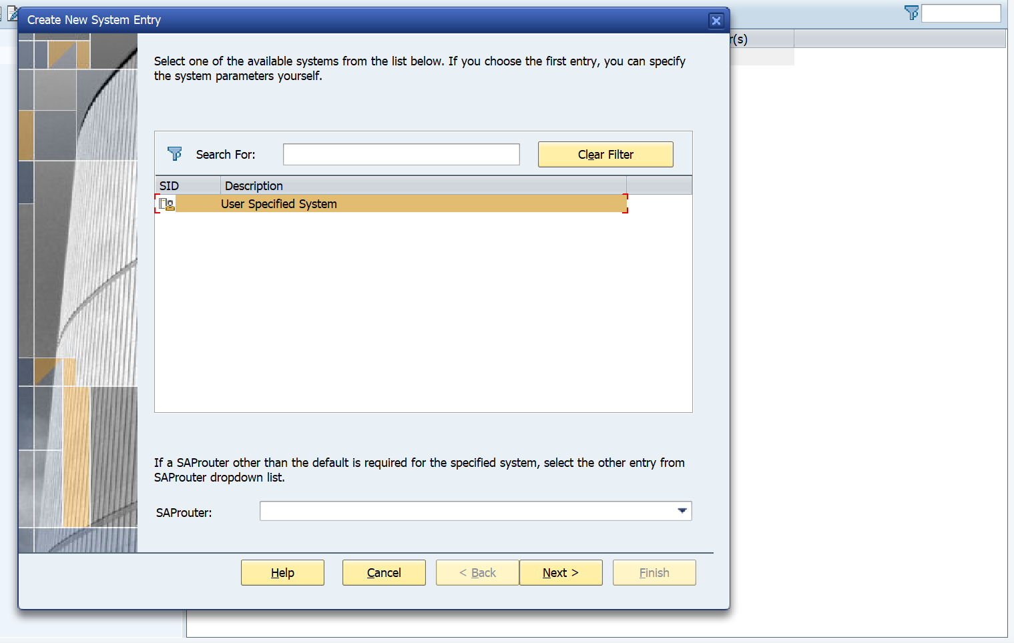Cancel the new system entry wizard
Screen dimensions: 1014x643
pos(384,572)
